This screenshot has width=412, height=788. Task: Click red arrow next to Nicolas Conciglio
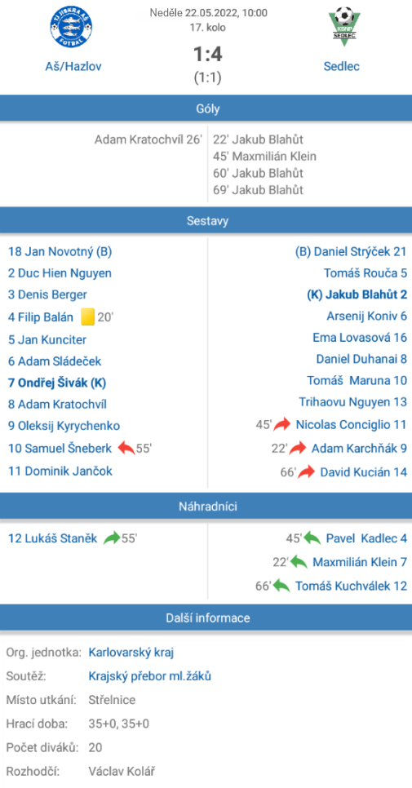click(282, 425)
